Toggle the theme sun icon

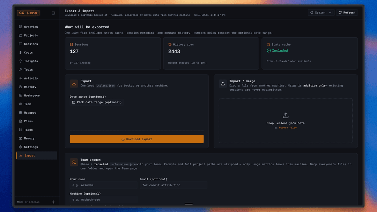click(x=53, y=202)
